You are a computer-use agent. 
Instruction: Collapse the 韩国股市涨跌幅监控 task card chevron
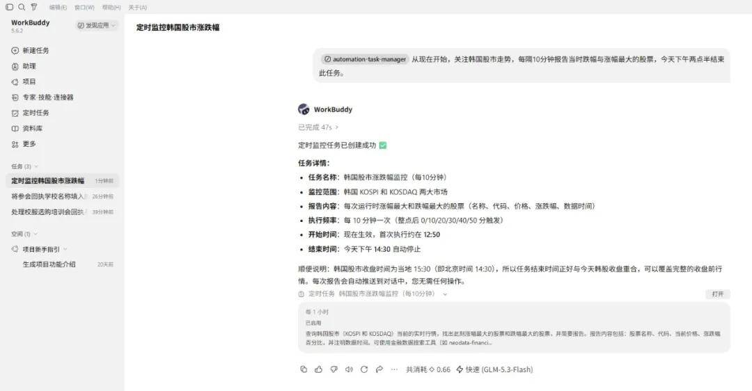tap(445, 294)
